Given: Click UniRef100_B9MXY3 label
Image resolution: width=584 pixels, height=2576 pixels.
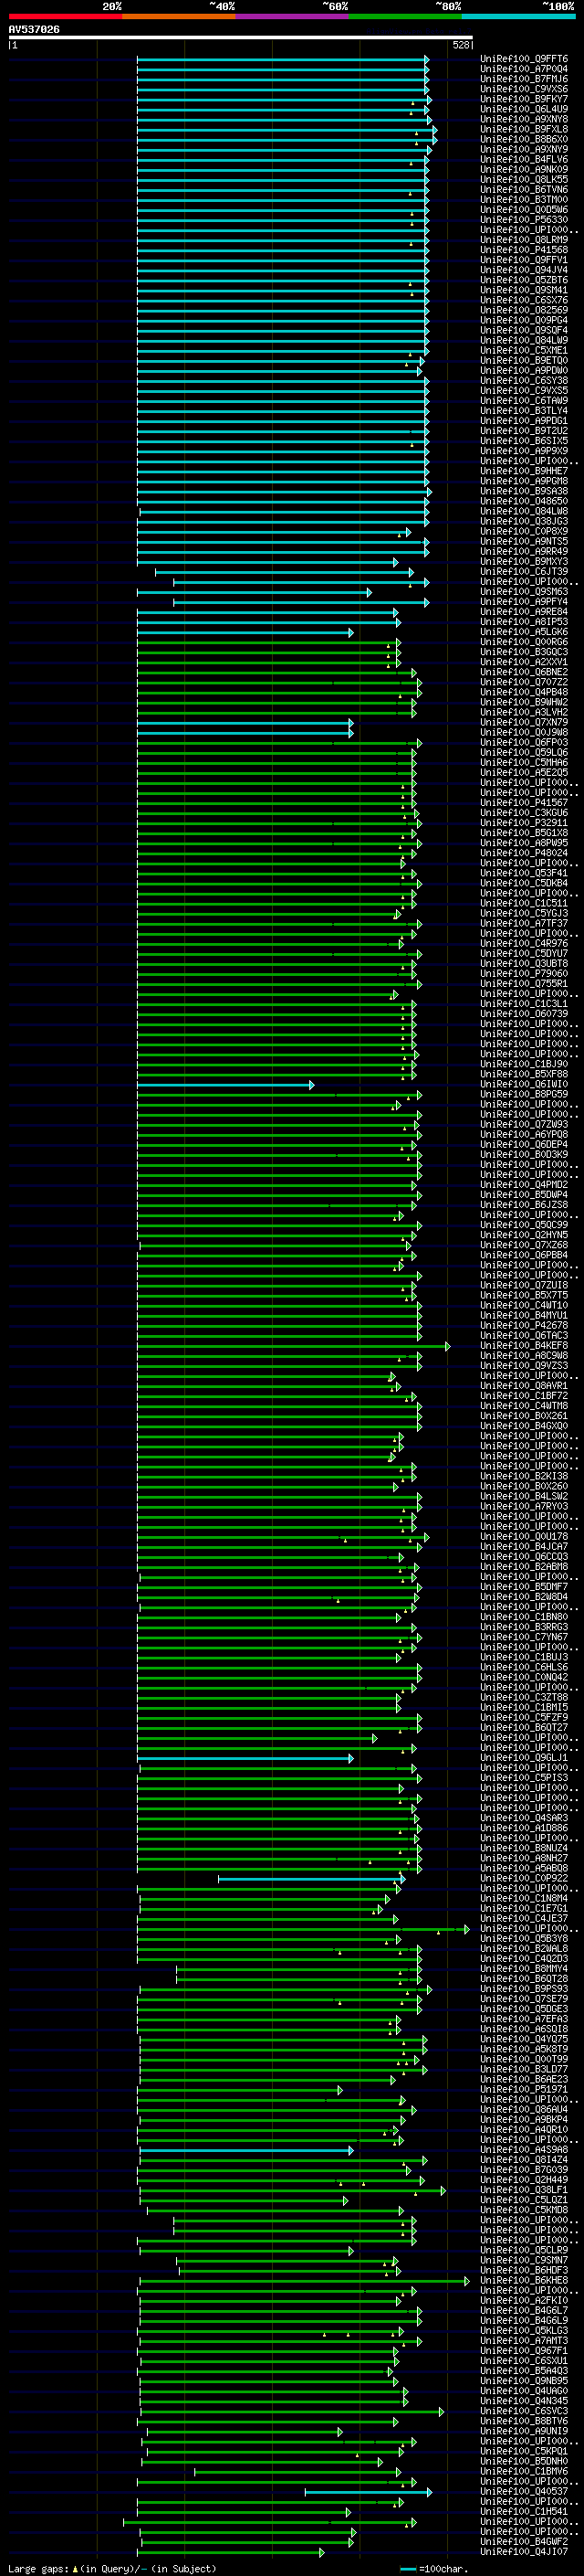Looking at the screenshot, I should pyautogui.click(x=524, y=562).
